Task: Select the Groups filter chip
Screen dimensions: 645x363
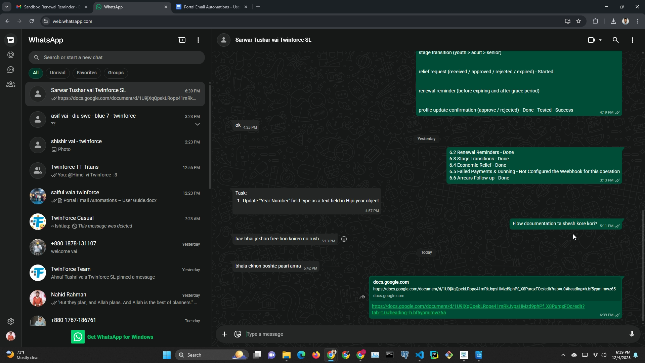Action: coord(116,73)
